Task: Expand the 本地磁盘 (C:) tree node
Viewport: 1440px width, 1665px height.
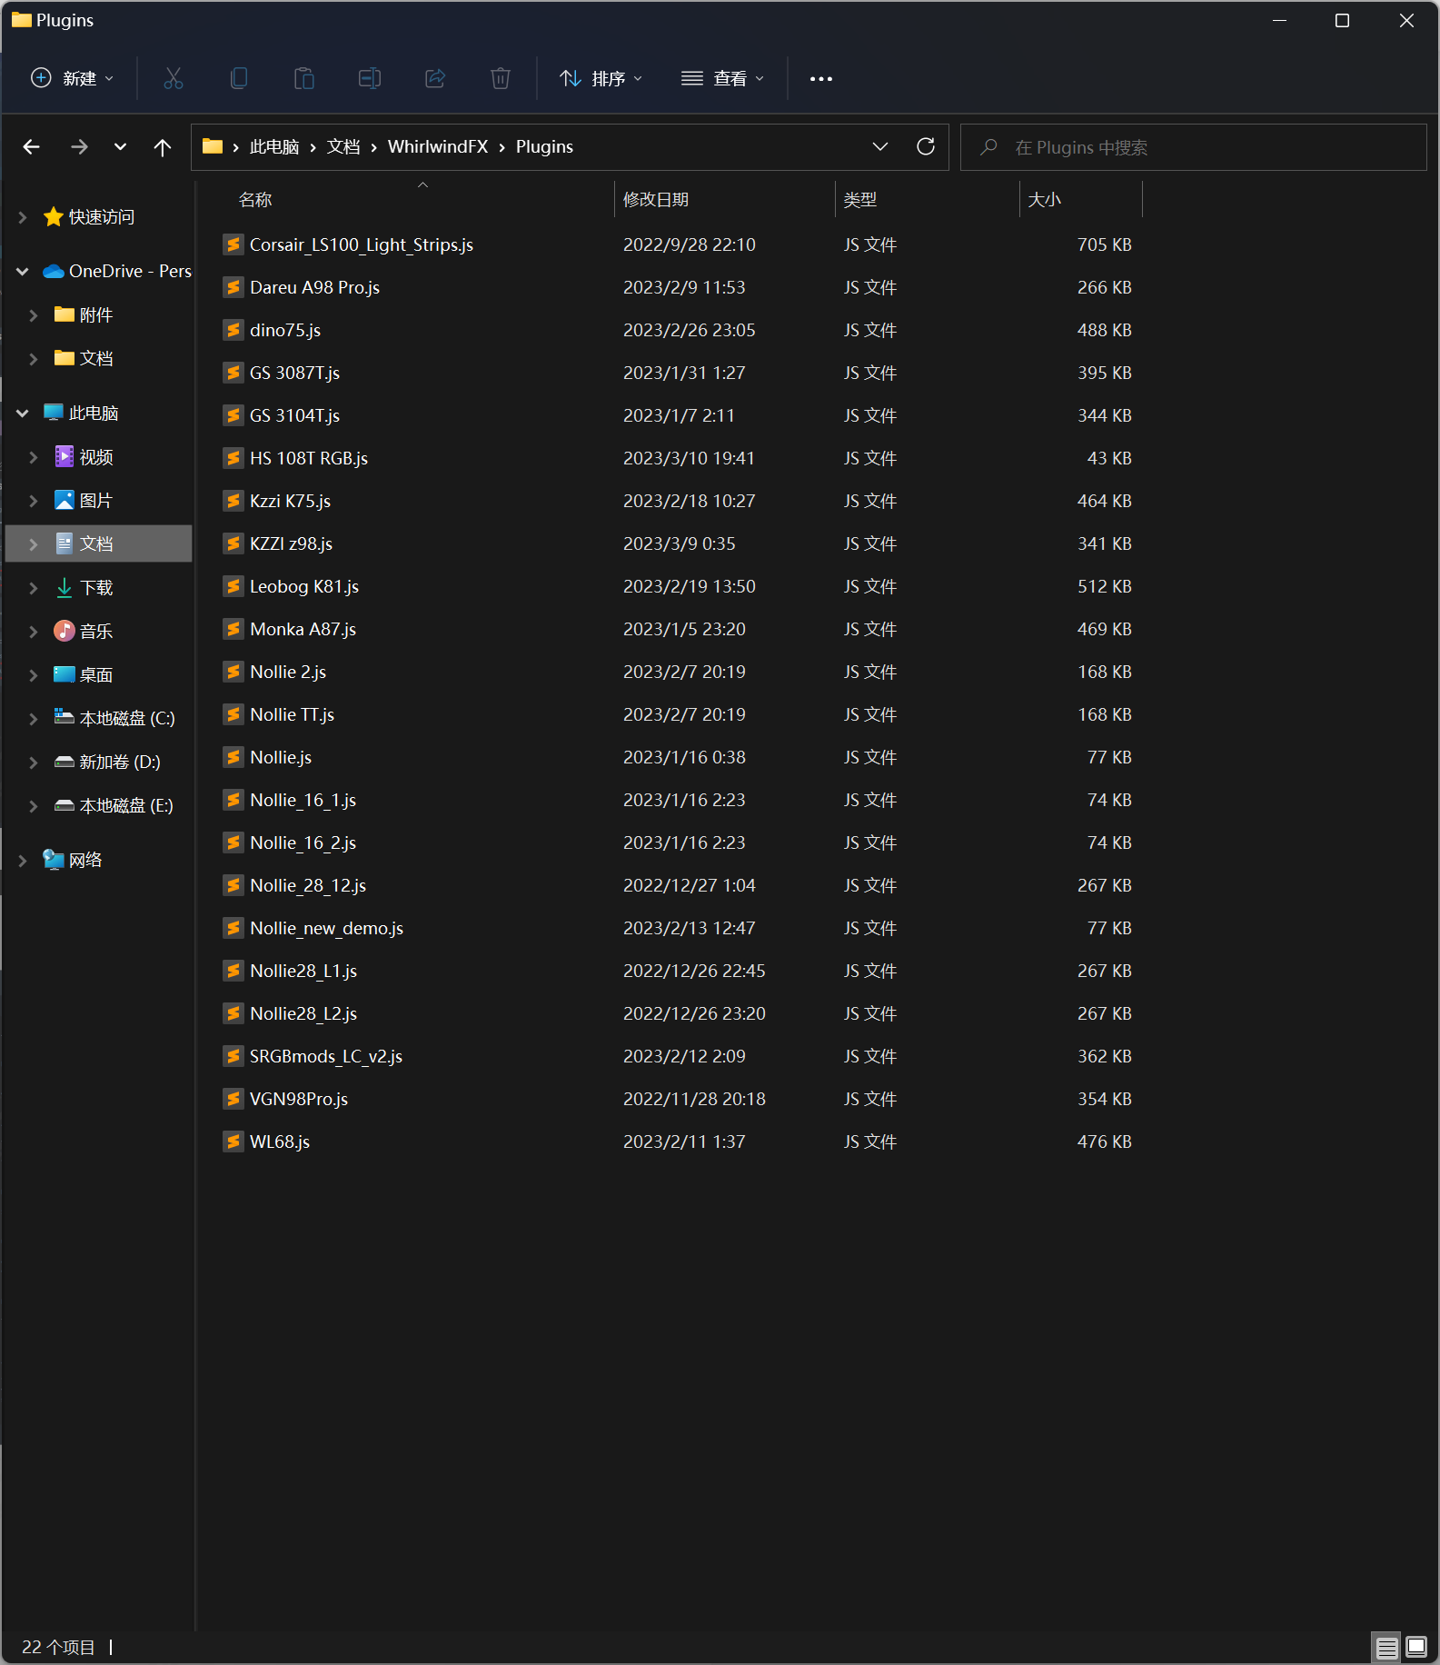Action: (x=34, y=719)
